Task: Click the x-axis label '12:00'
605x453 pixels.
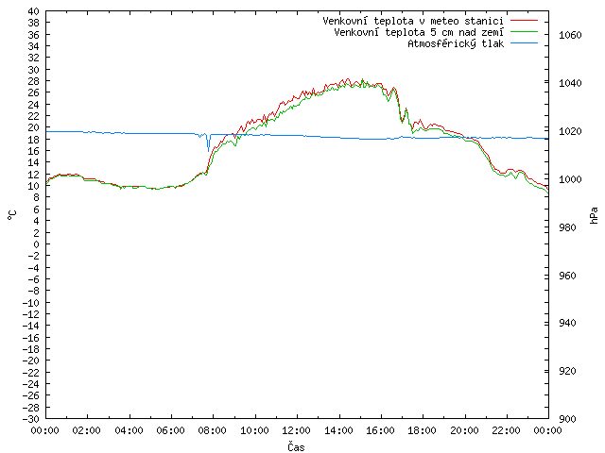Action: [296, 430]
